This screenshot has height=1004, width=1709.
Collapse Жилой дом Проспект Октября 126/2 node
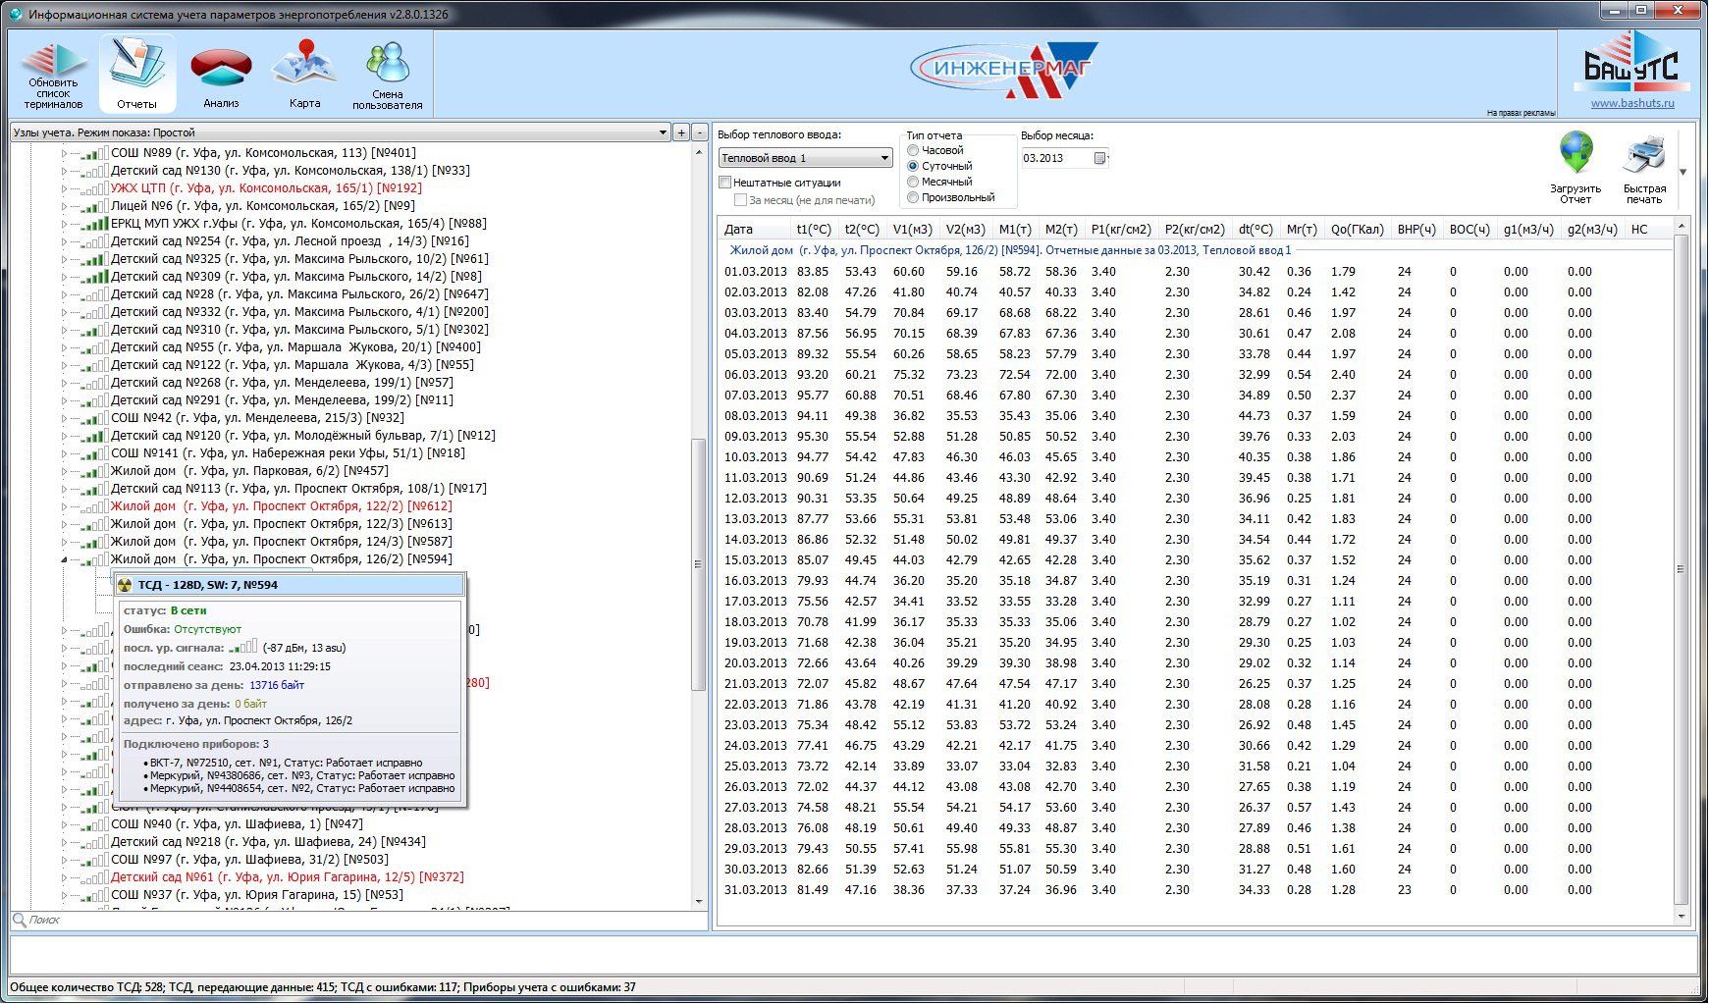pos(65,559)
